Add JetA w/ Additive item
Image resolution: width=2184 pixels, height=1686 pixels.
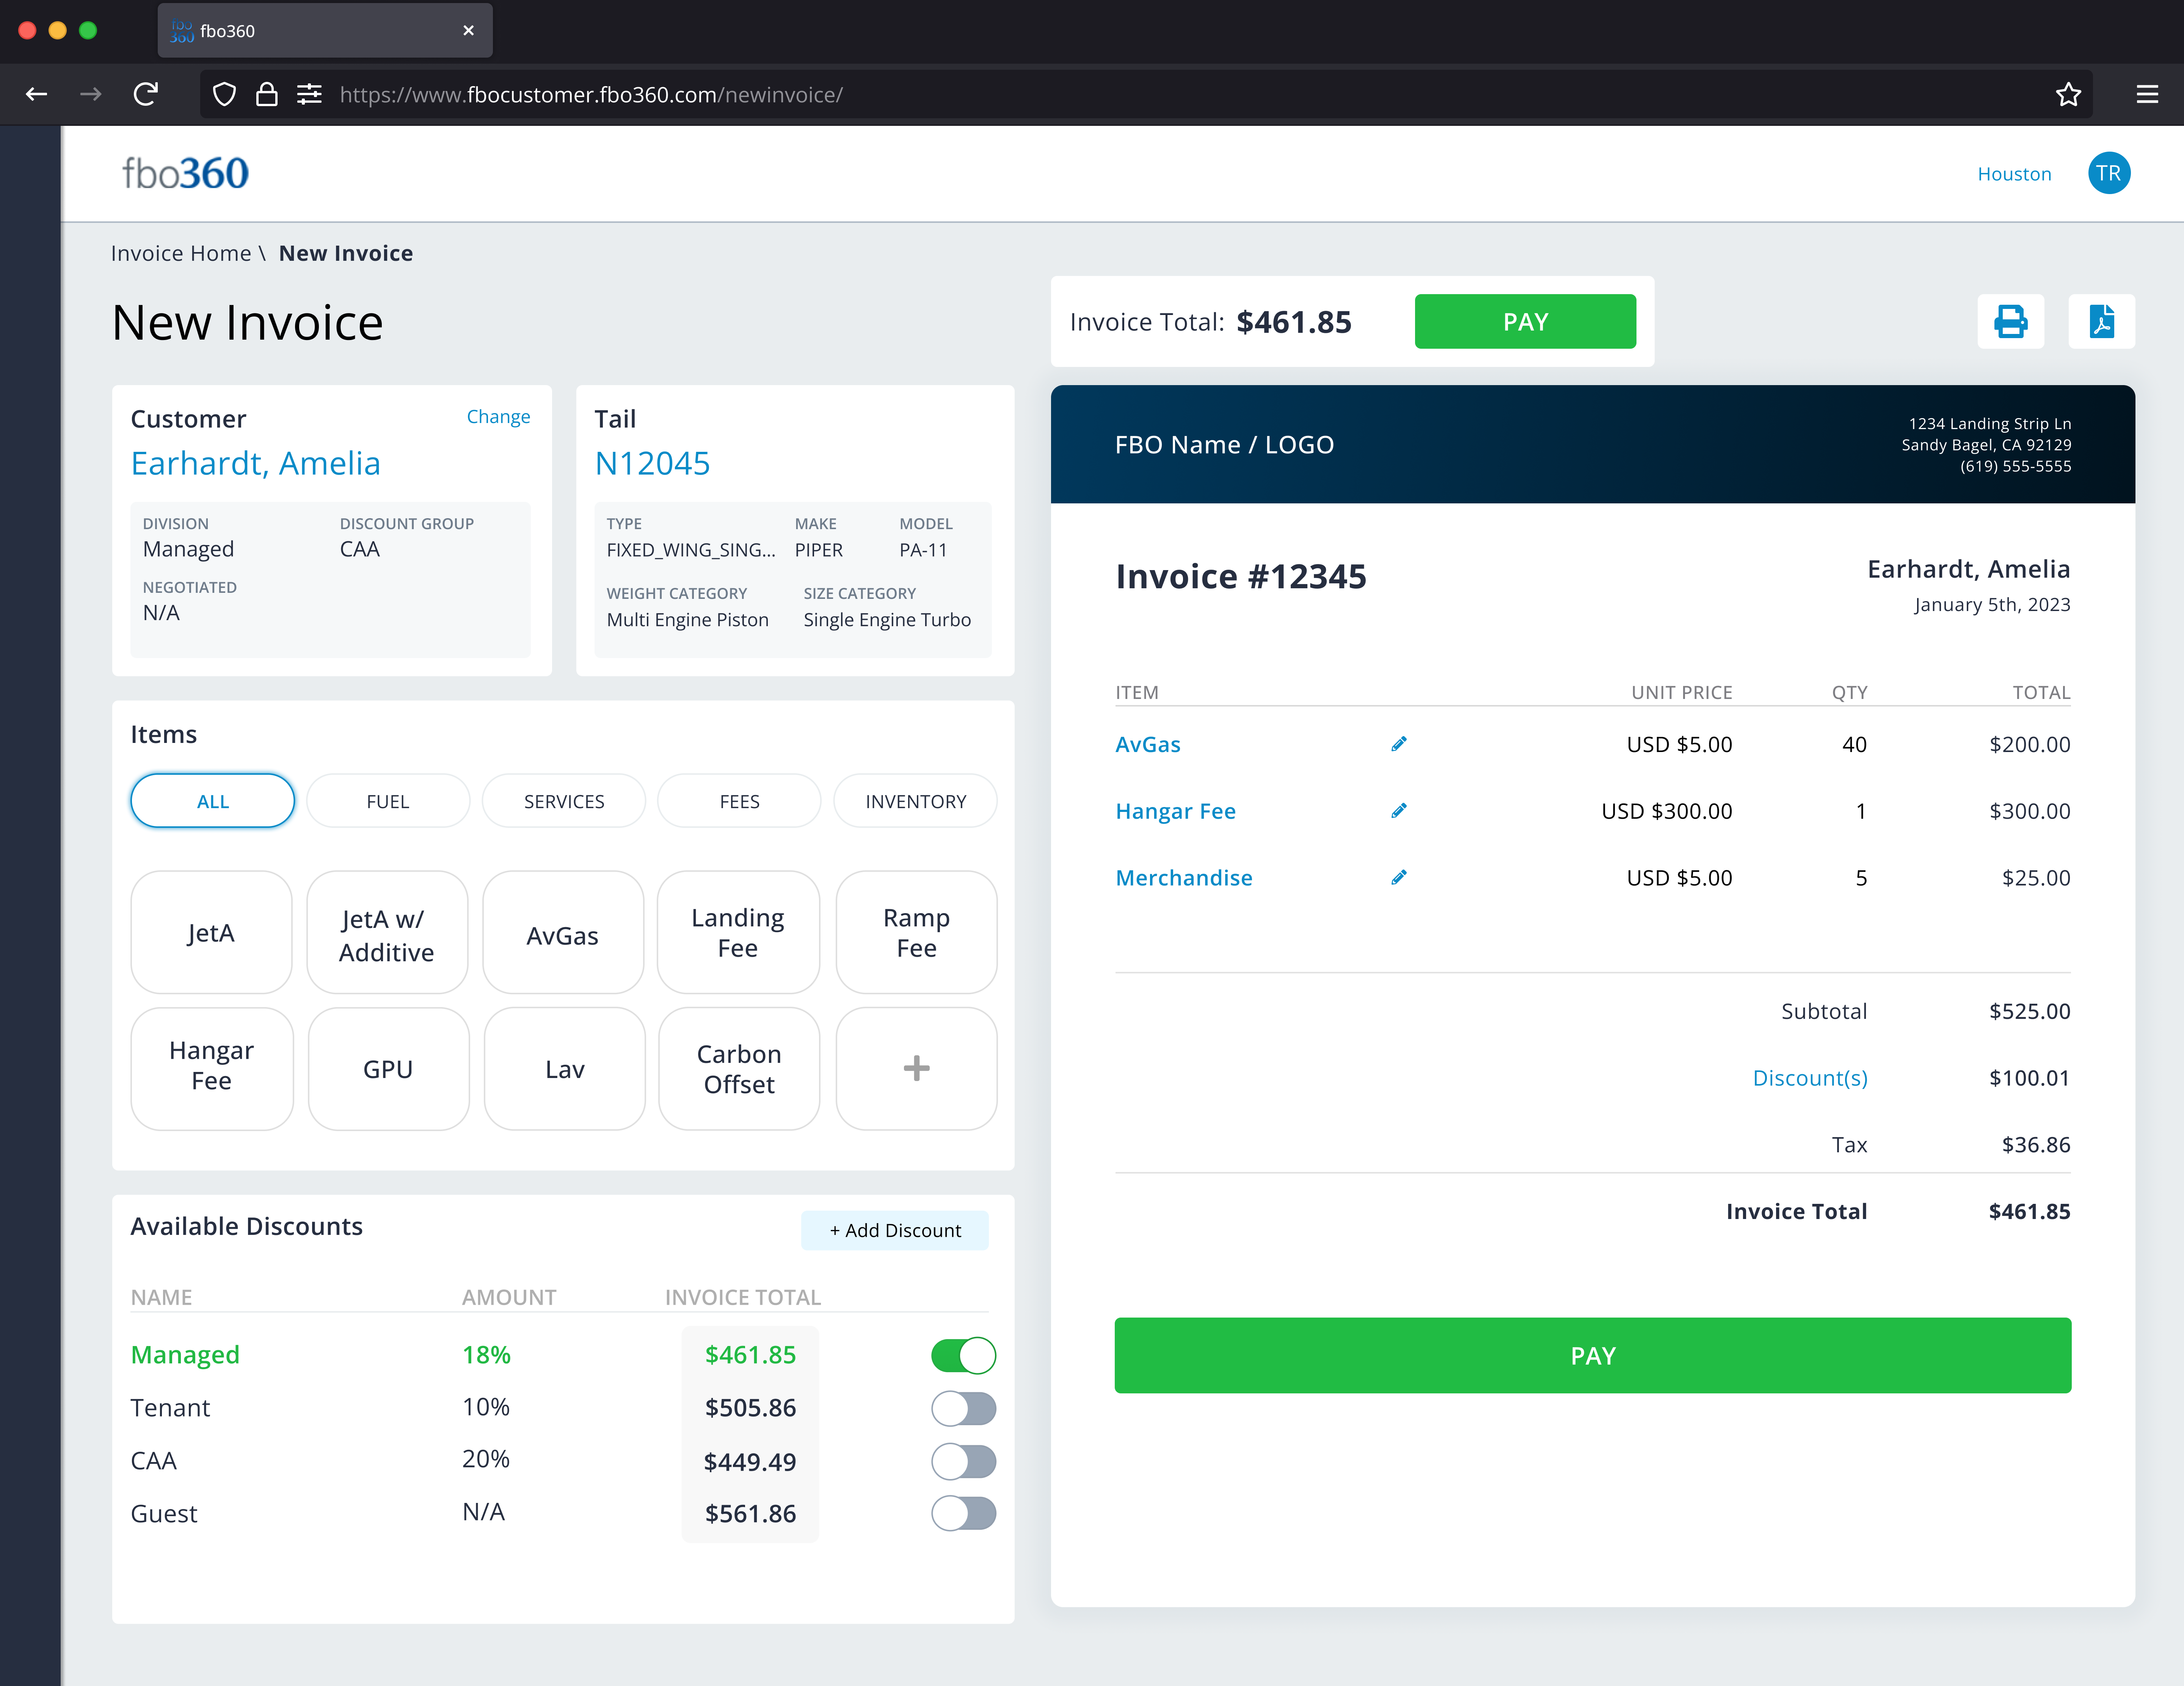coord(387,932)
